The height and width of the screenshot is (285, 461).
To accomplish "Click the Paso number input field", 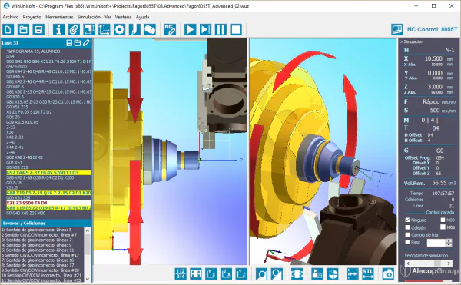I will 436,243.
